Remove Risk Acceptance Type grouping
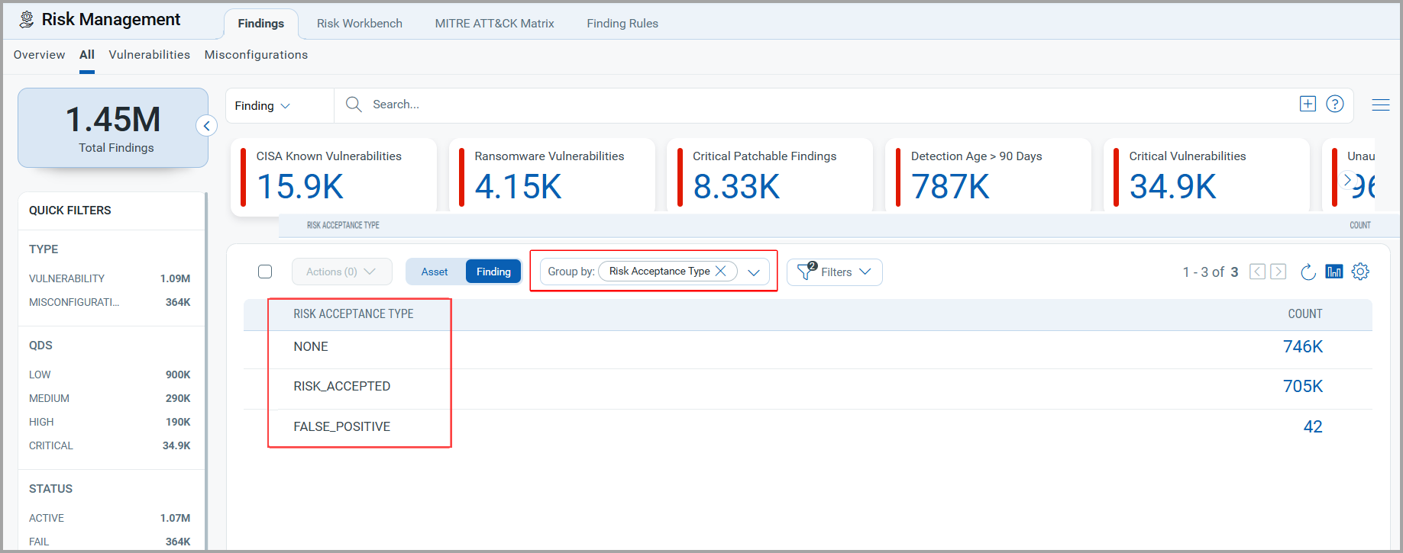 coord(720,272)
